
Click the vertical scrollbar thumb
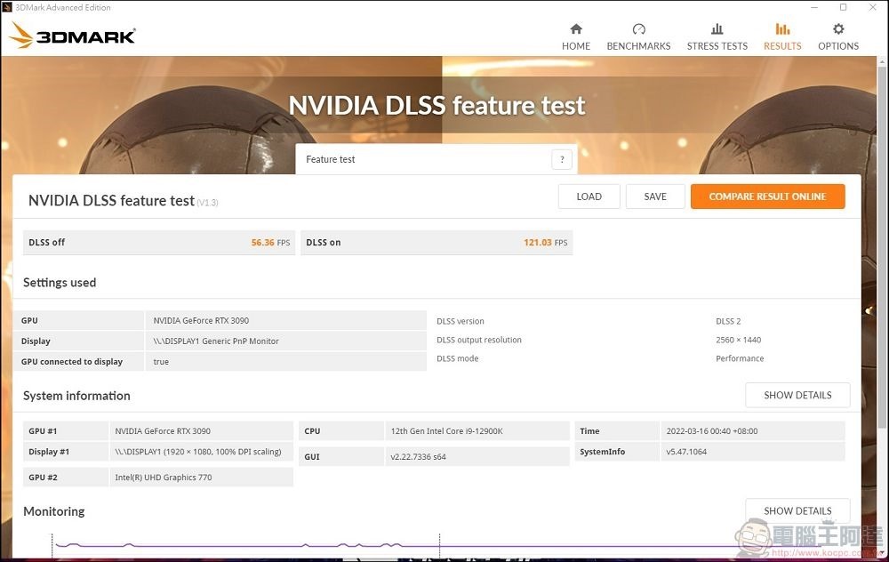[882, 246]
